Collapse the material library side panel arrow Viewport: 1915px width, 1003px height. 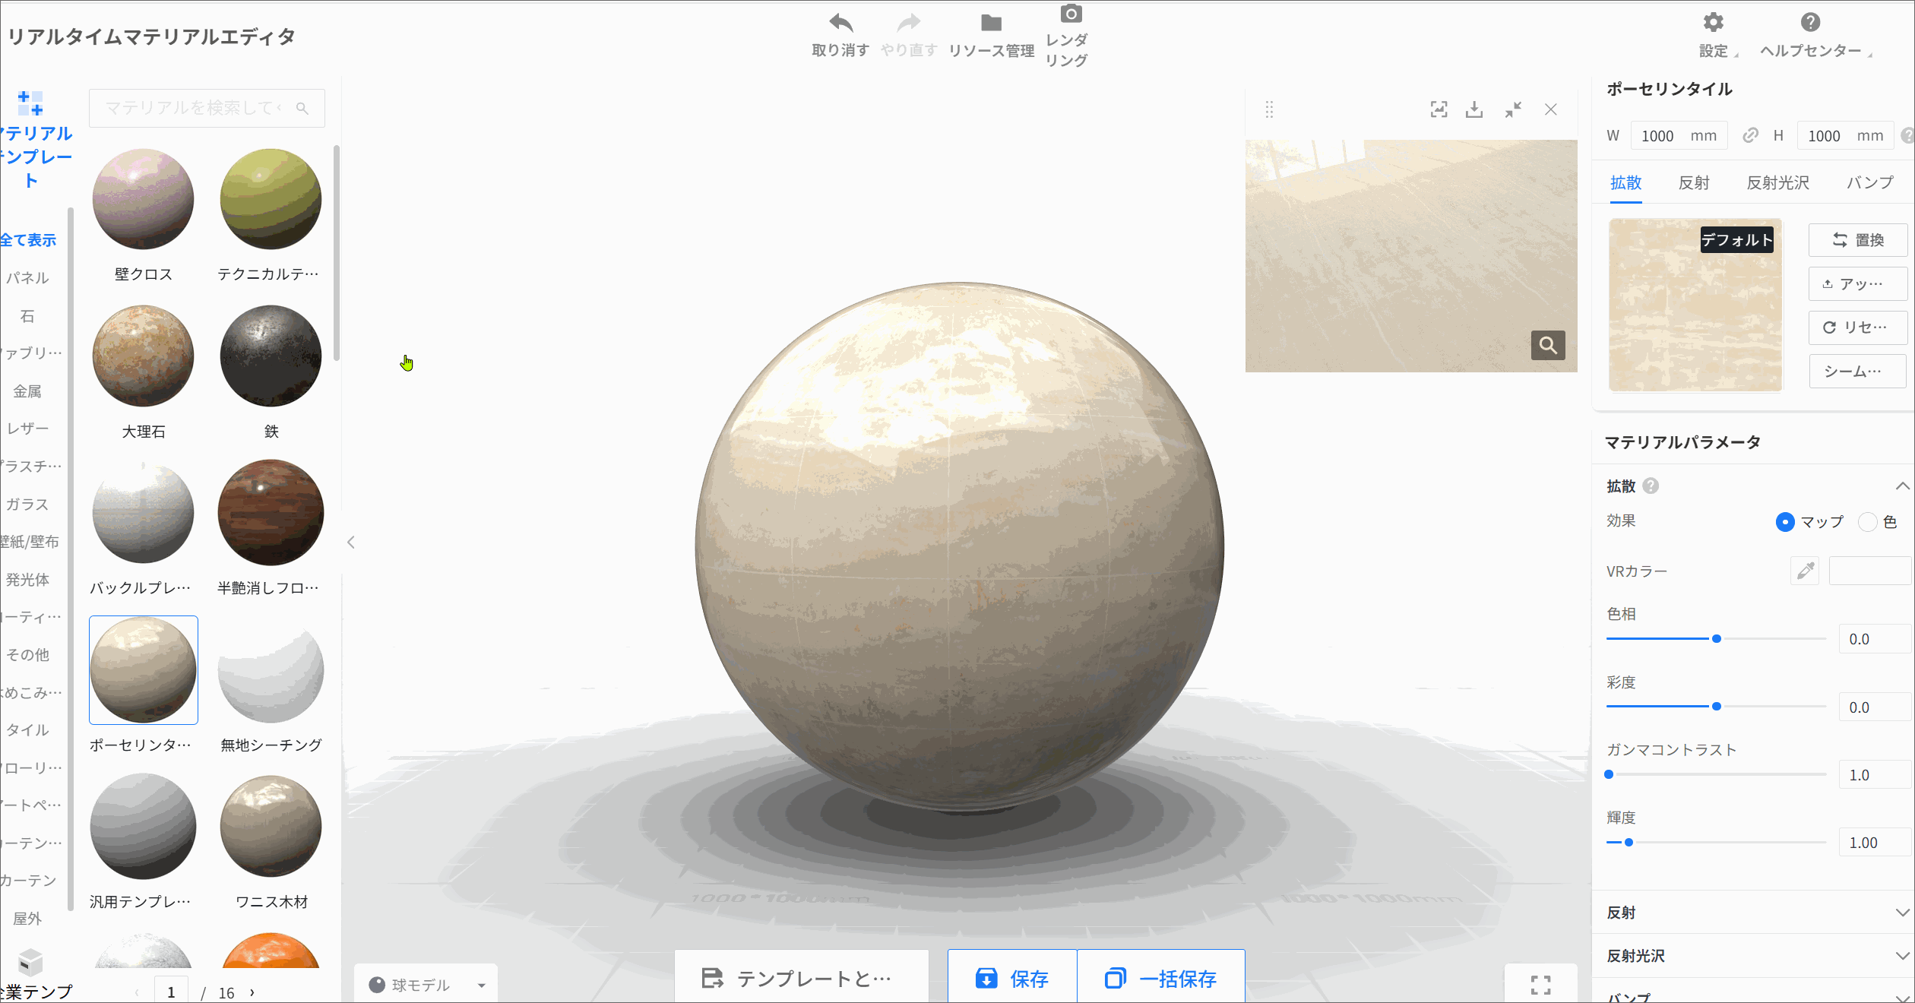click(x=350, y=543)
